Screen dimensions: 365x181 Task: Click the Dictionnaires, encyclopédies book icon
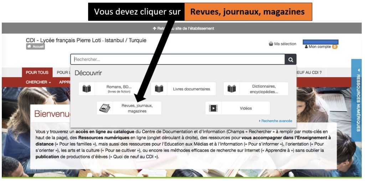[x=232, y=89]
